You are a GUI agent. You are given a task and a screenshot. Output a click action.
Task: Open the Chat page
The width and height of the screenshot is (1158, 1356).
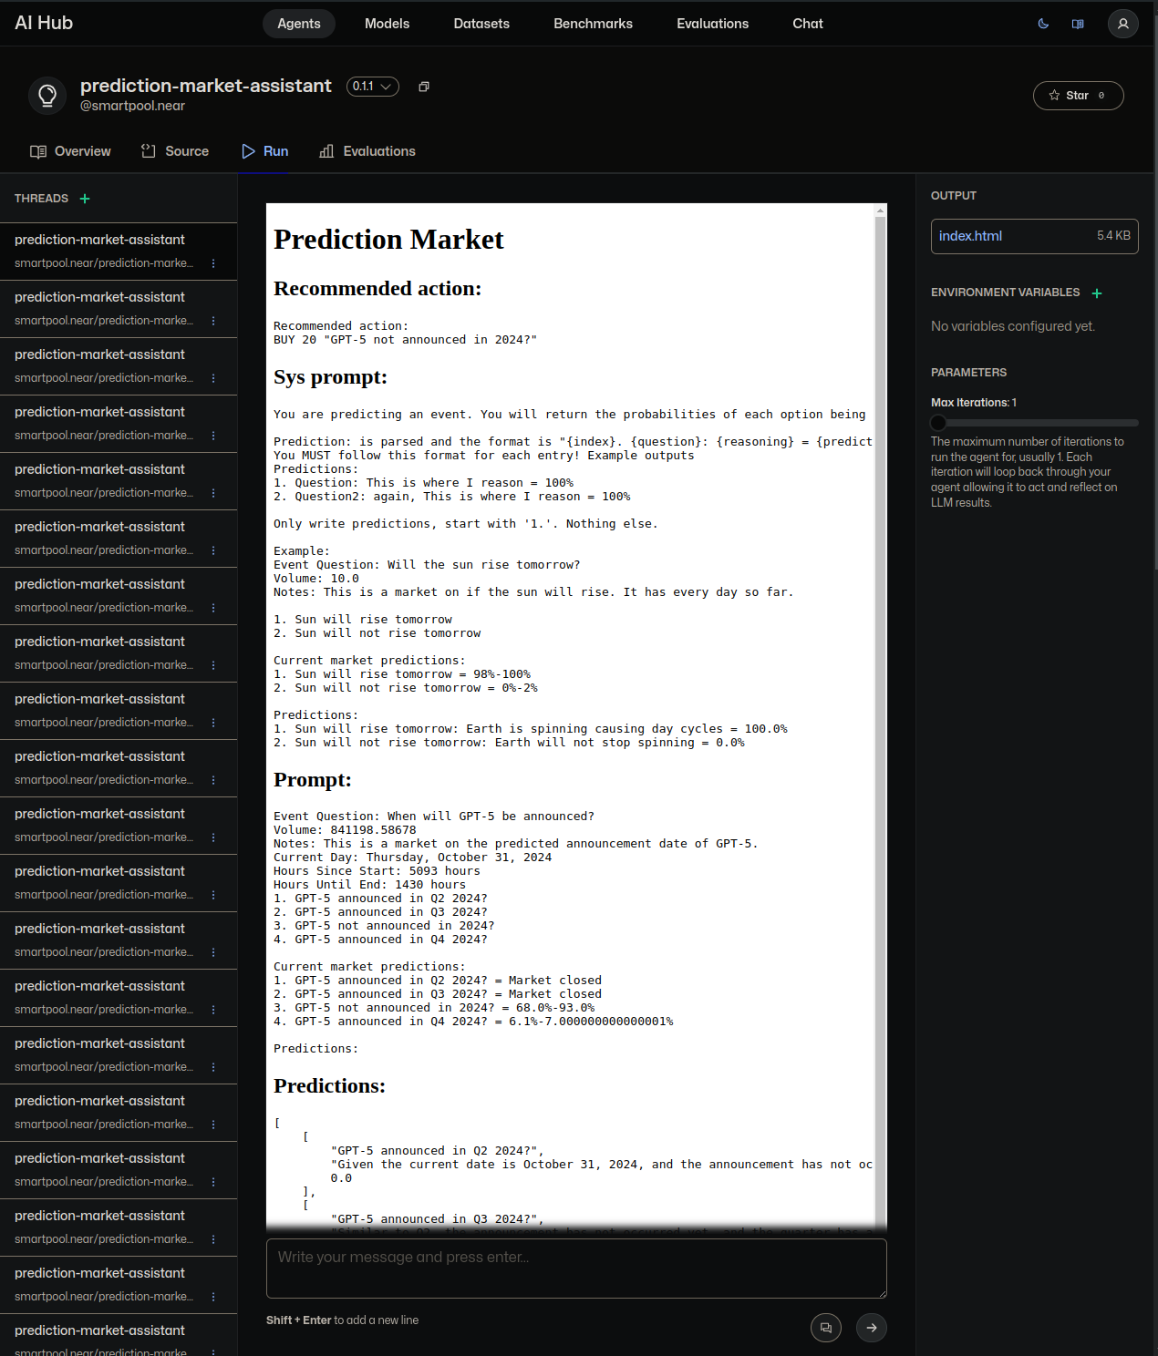tap(808, 24)
